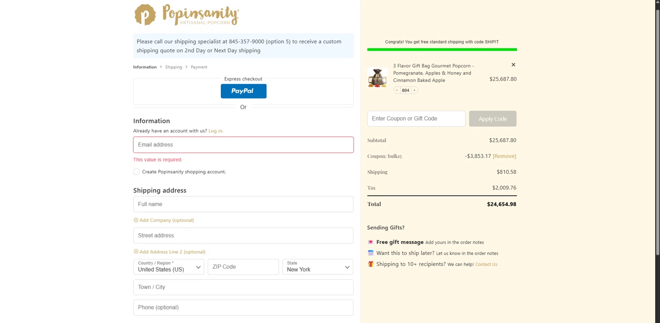
Task: Click the coupon discount -$3,853.17
Action: [478, 156]
